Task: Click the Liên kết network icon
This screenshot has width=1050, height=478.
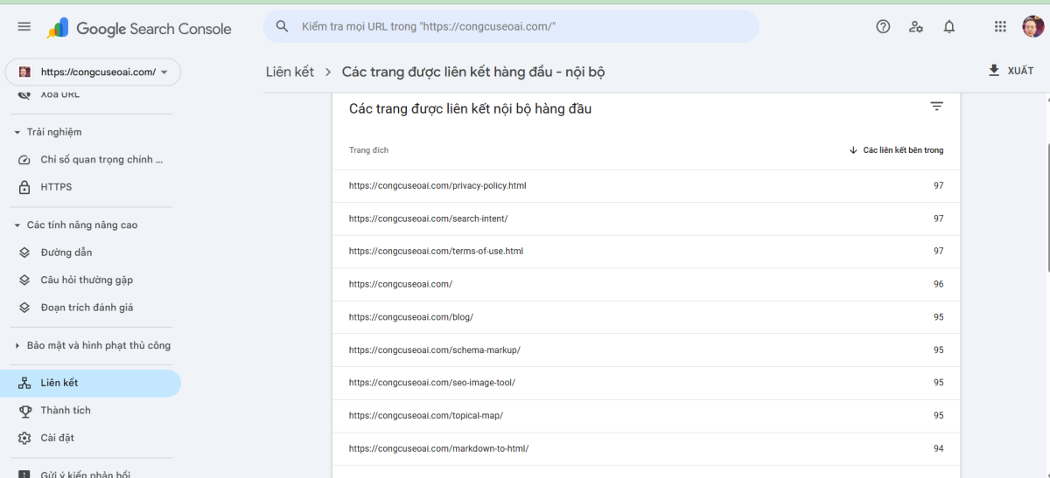Action: point(24,383)
